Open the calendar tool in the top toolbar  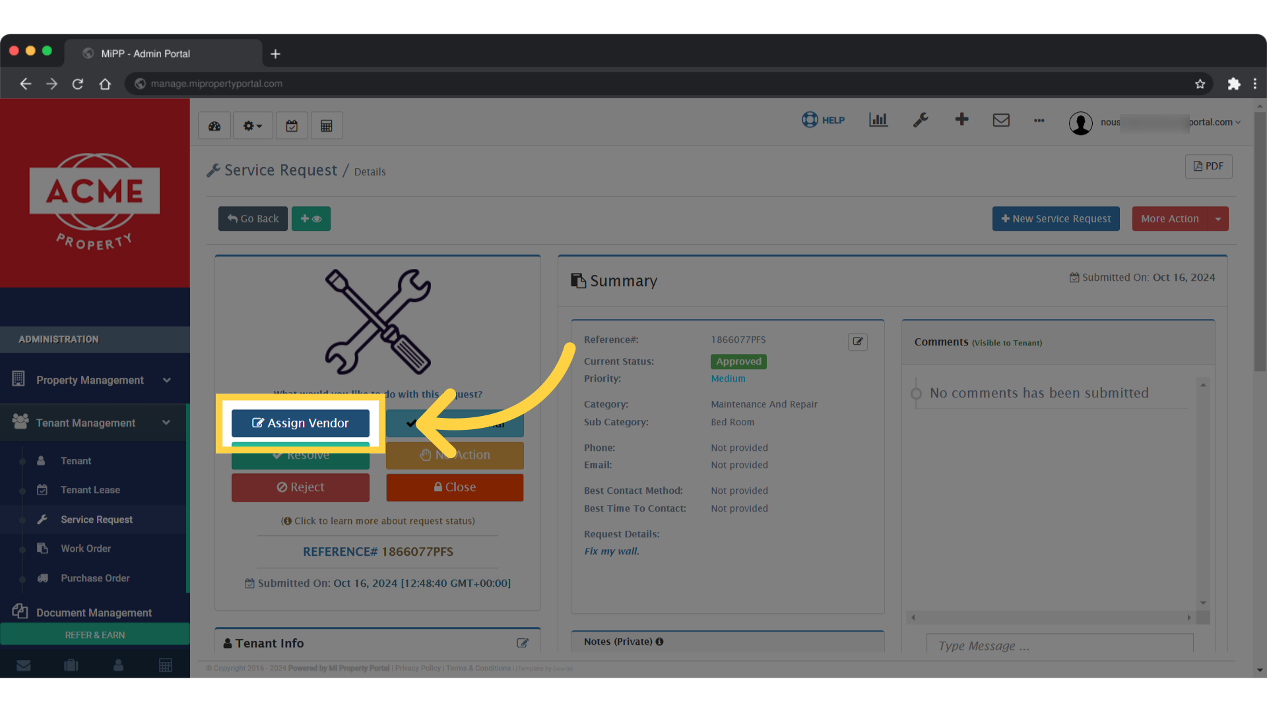pyautogui.click(x=292, y=125)
